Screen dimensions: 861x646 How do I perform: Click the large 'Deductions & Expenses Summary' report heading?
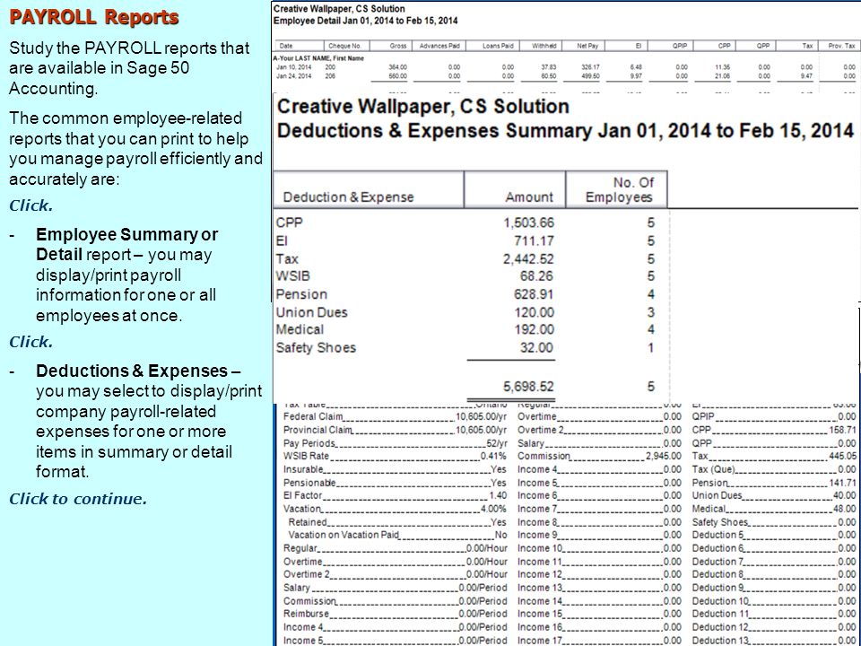pos(566,130)
